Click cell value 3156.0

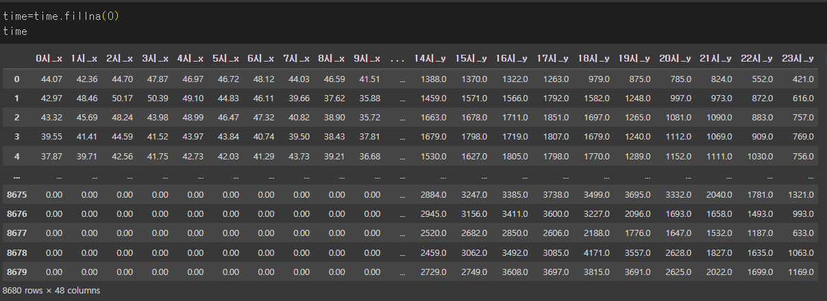(475, 215)
